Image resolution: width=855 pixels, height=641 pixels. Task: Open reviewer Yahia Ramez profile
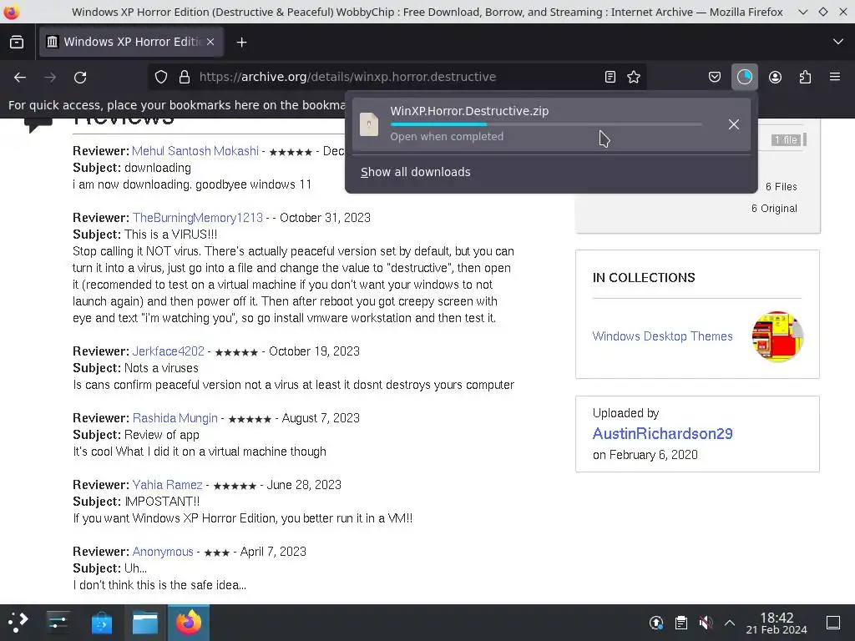tap(167, 485)
